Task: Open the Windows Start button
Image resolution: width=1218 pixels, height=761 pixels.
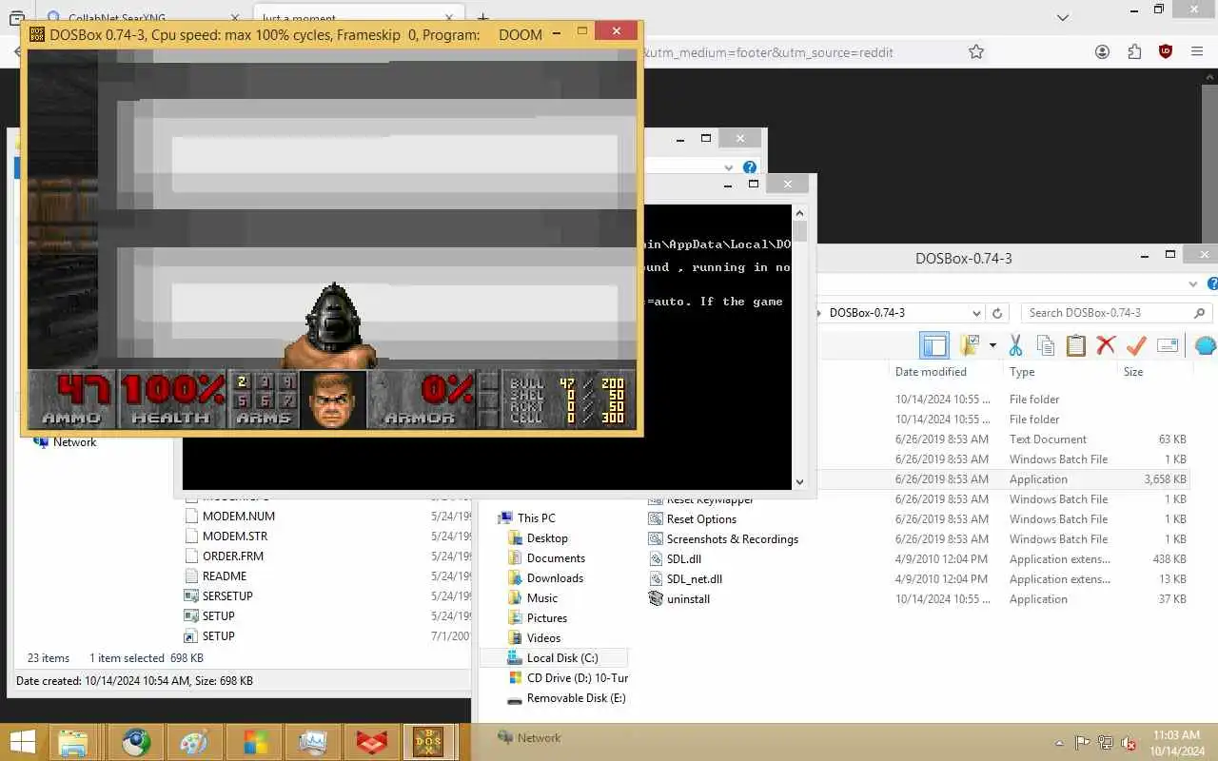Action: [23, 742]
